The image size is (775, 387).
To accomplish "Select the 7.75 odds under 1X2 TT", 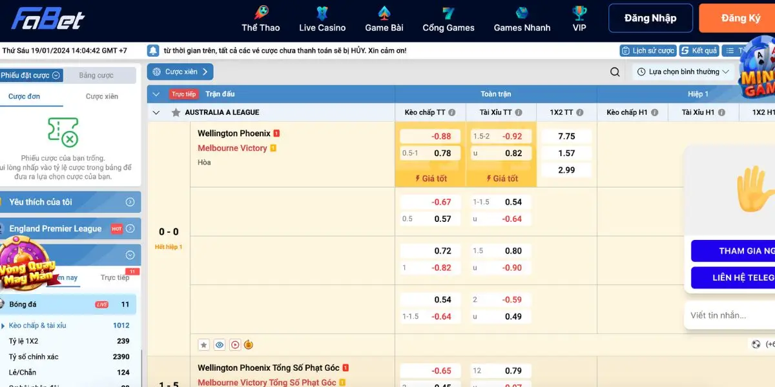I will (566, 136).
